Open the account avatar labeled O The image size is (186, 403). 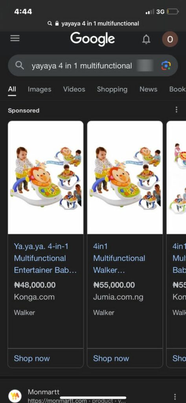point(170,39)
